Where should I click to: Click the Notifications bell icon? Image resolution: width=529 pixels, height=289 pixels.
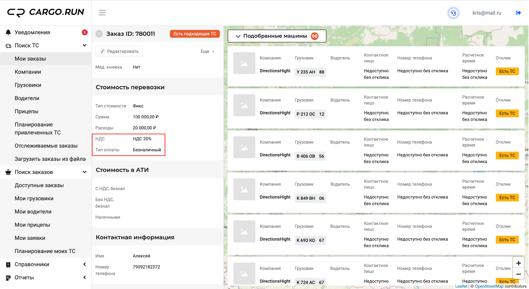(8, 32)
